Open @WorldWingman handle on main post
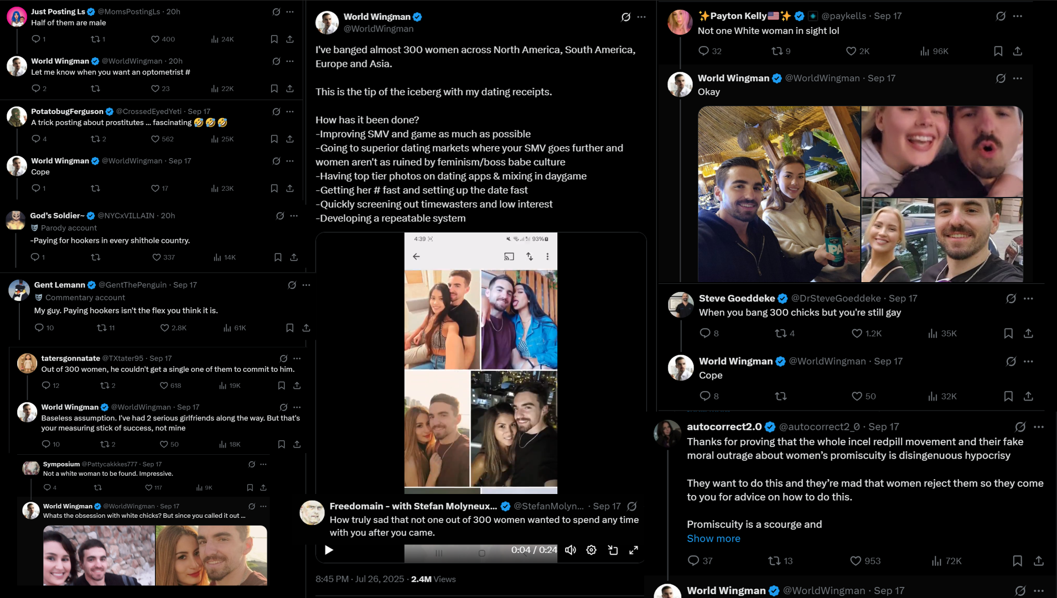 379,29
